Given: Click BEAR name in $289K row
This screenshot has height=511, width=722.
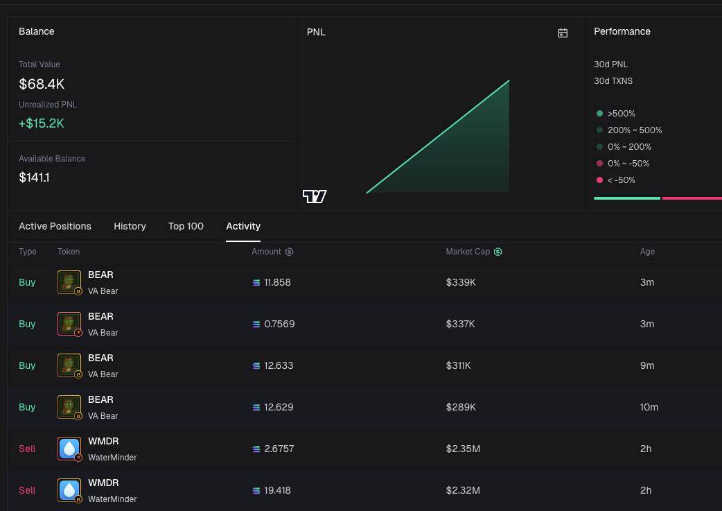Looking at the screenshot, I should click(x=100, y=399).
